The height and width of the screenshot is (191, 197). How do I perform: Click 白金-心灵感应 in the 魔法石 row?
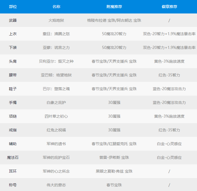pos(169,157)
